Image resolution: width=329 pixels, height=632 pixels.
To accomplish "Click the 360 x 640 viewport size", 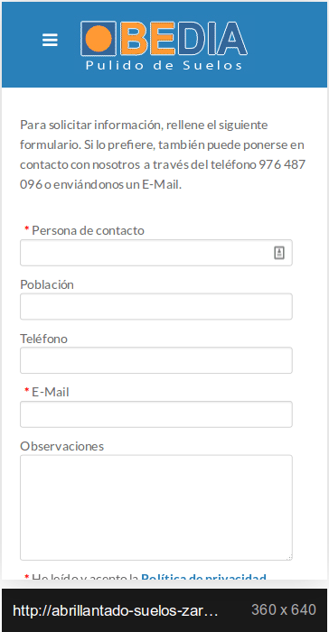I will coord(284,609).
